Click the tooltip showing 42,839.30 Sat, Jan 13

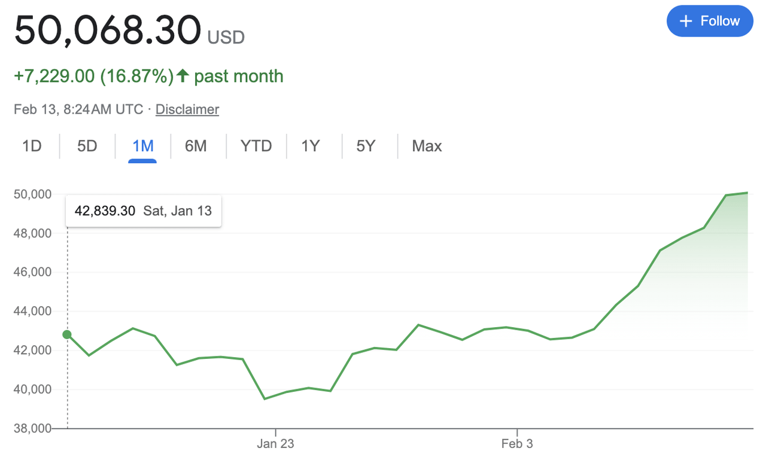coord(143,211)
